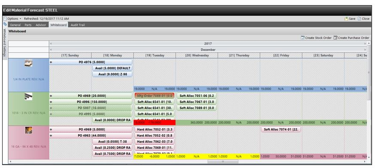
Task: Select Soft Alloc 7074-01 on Friday
Action: pos(281,129)
